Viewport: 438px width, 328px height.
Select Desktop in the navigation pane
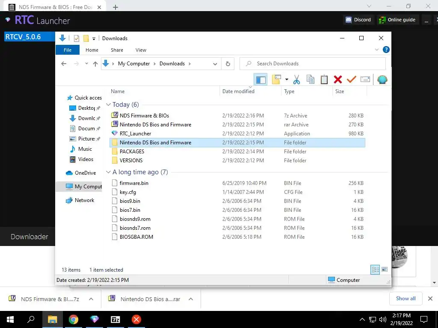tap(85, 108)
